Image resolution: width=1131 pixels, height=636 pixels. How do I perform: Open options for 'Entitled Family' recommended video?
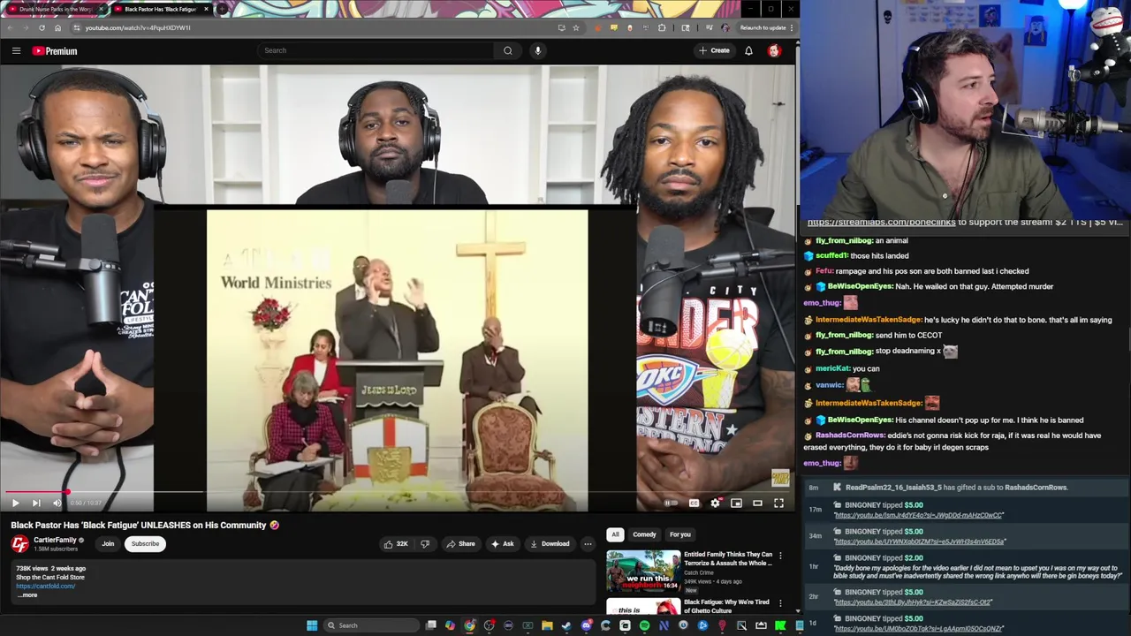[780, 556]
